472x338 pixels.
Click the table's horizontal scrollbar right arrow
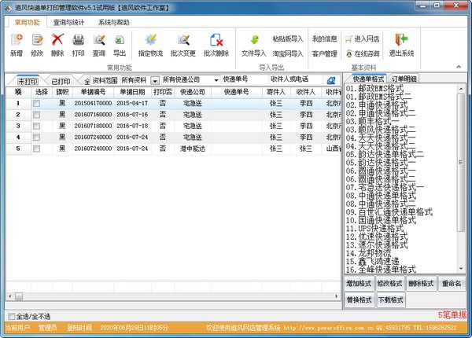336,296
